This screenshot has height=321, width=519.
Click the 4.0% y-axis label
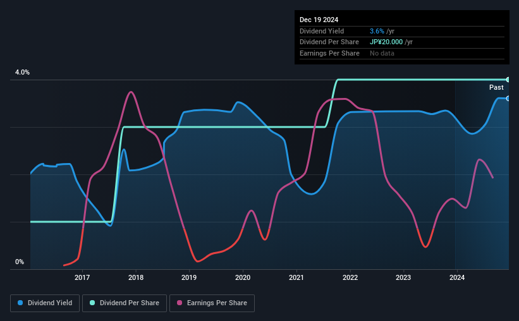[x=22, y=72]
